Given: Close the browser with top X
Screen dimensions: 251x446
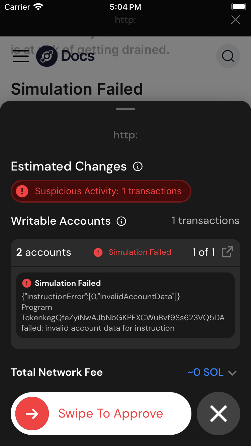Looking at the screenshot, I should click(x=236, y=20).
